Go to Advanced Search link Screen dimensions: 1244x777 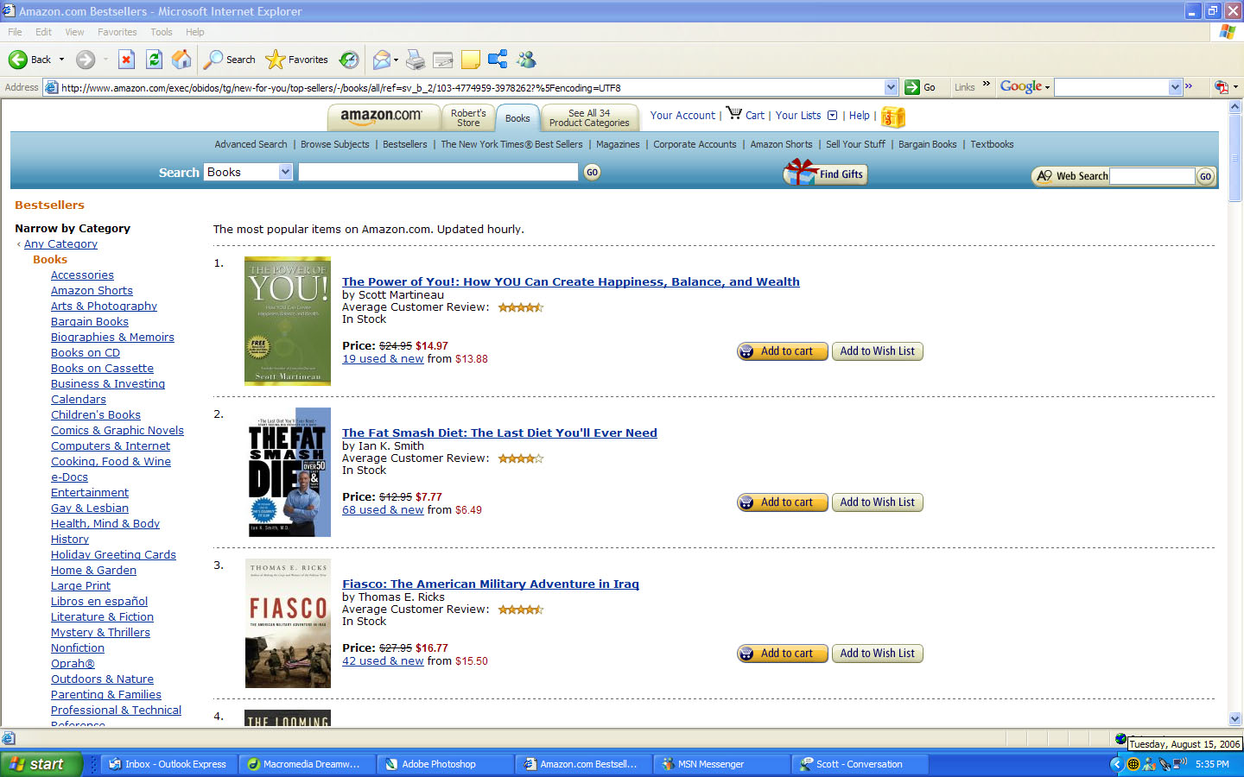(251, 144)
